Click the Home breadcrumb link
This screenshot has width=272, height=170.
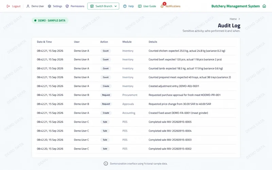233,19
